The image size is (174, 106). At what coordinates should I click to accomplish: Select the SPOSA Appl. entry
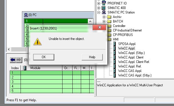pyautogui.click(x=127, y=44)
